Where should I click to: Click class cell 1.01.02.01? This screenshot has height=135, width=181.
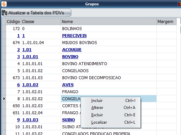41,92
